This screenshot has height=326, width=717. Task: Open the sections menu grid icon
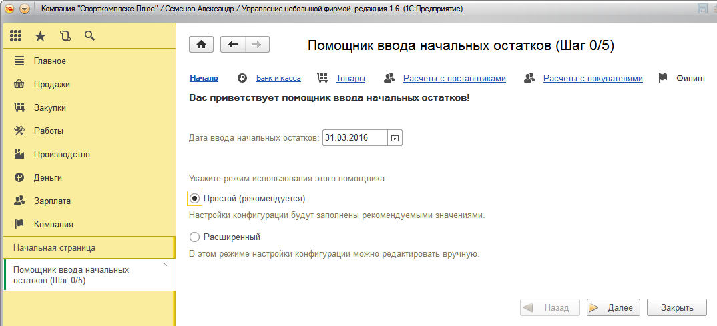pos(16,36)
